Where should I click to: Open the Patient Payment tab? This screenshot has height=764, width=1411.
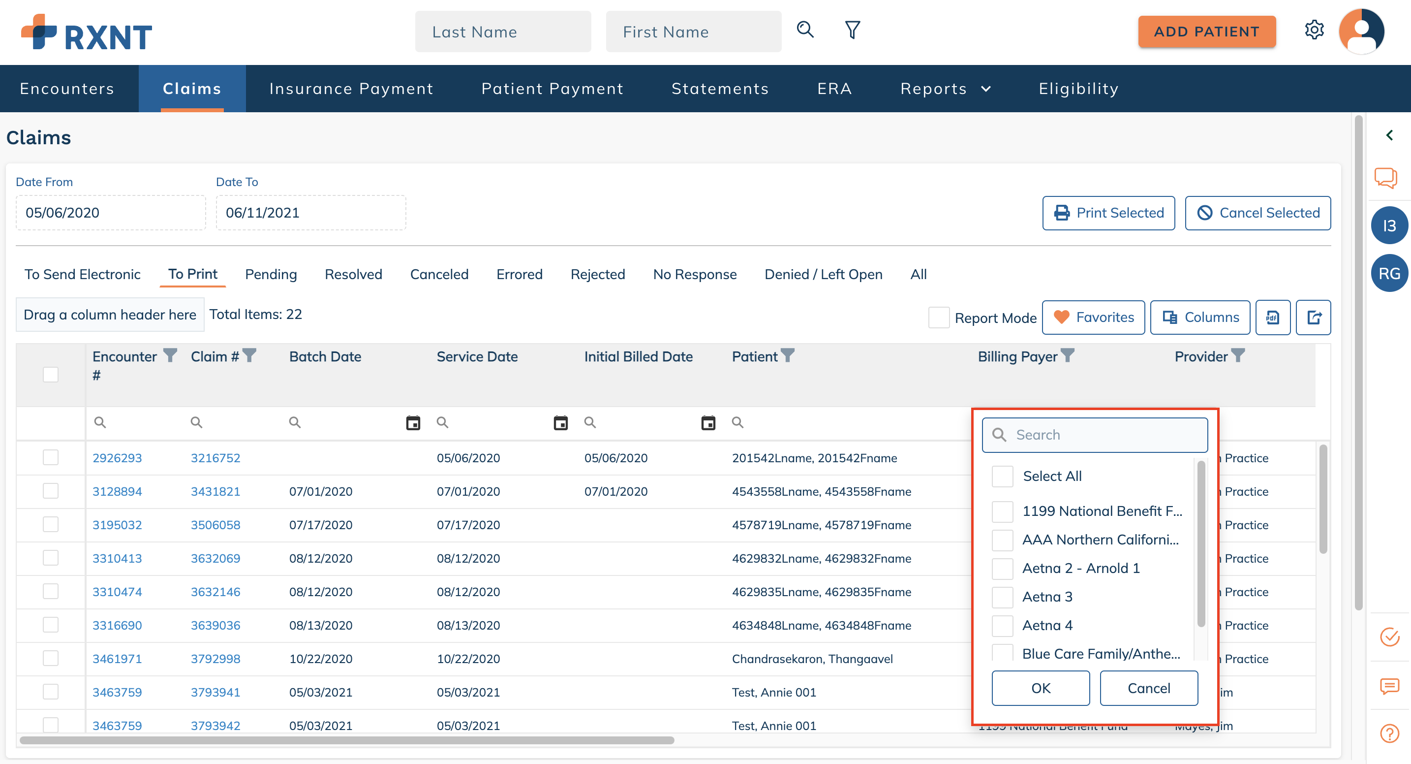point(552,89)
